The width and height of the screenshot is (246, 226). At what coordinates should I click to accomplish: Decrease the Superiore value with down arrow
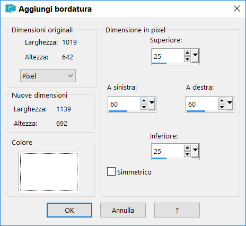(x=187, y=59)
